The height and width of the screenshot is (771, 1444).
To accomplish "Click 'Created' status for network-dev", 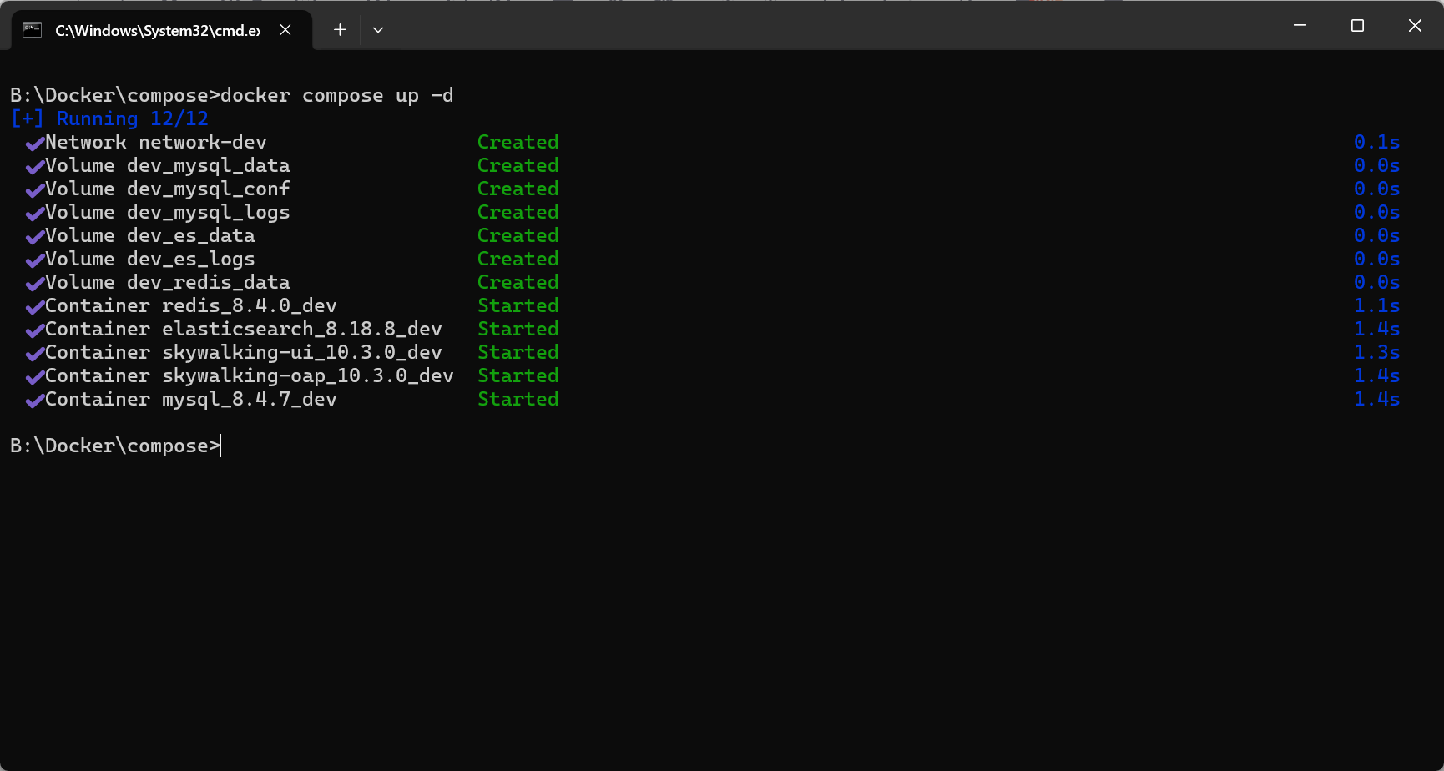I will [518, 142].
